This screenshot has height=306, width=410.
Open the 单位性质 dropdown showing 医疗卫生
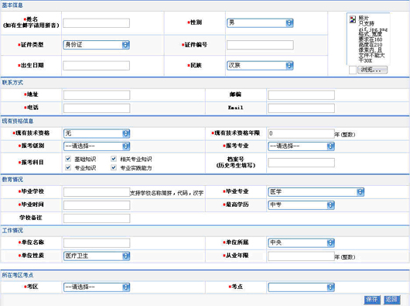point(97,256)
